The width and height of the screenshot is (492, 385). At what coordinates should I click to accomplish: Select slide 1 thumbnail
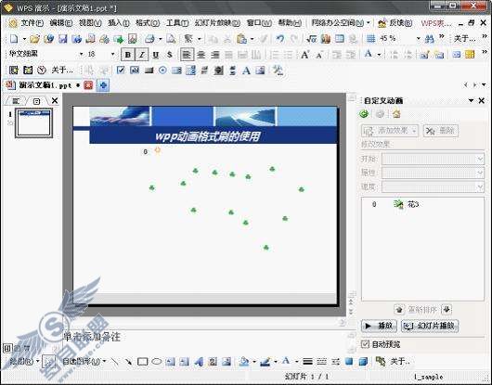(x=34, y=122)
